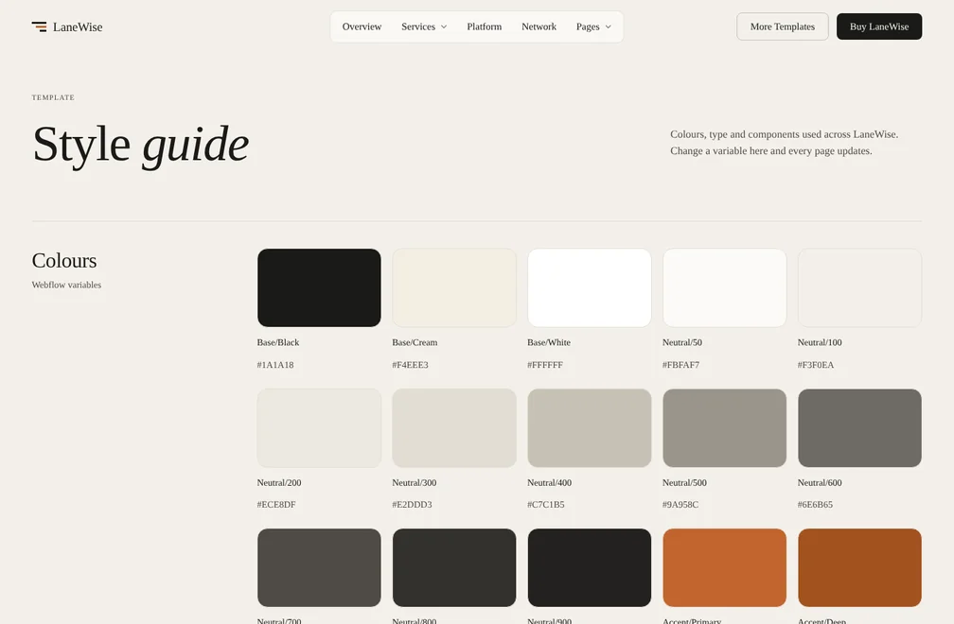Pick the Accent/Deep rust swatch

point(859,567)
